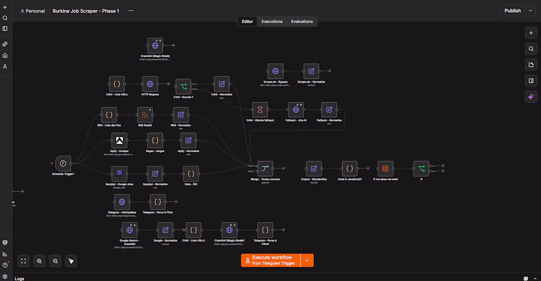Toggle the focus panel icon on right
The image size is (541, 281).
click(x=531, y=81)
